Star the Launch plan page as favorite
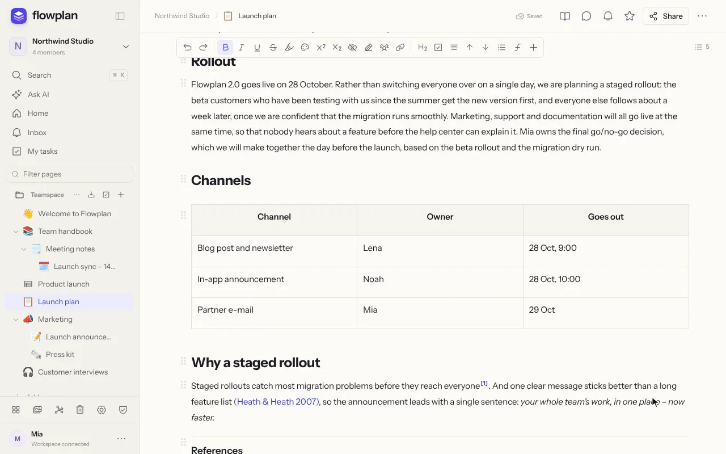This screenshot has width=726, height=454. pos(630,16)
